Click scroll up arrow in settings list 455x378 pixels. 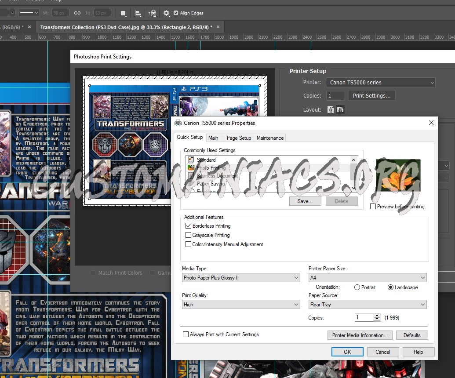[353, 160]
